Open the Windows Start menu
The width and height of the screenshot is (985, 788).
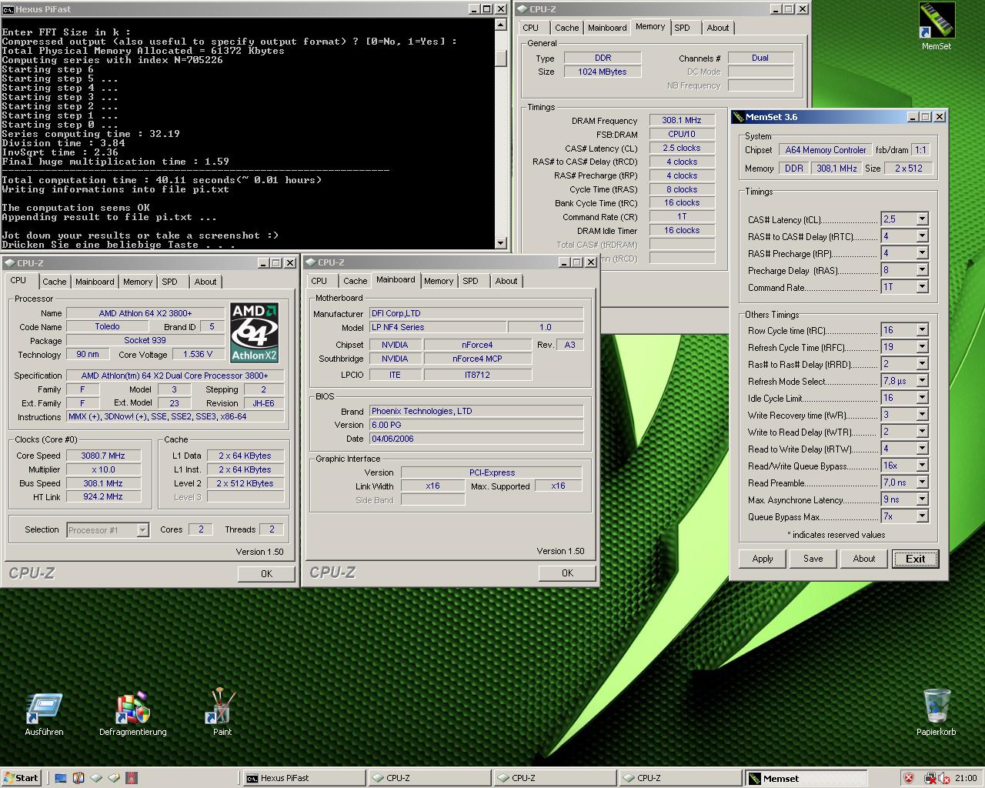(x=21, y=778)
